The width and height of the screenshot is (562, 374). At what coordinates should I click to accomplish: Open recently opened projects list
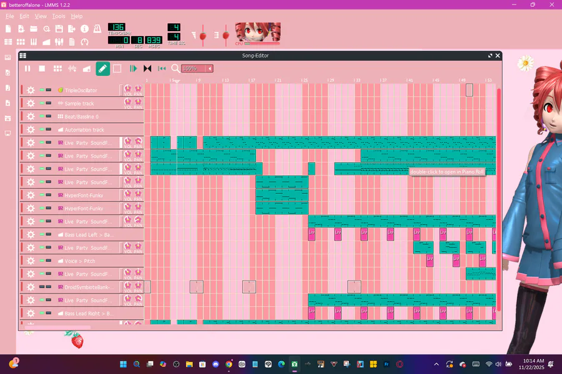tap(47, 29)
